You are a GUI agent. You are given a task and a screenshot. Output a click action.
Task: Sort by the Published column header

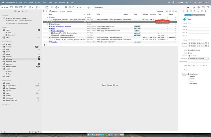click(145, 14)
